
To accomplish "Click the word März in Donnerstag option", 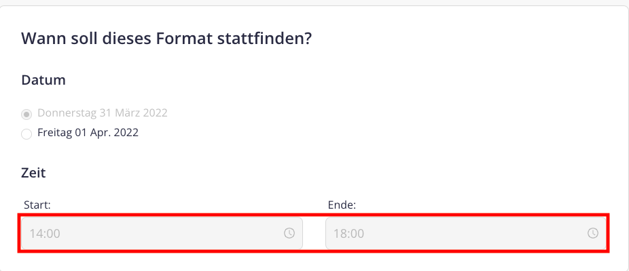I will [127, 113].
